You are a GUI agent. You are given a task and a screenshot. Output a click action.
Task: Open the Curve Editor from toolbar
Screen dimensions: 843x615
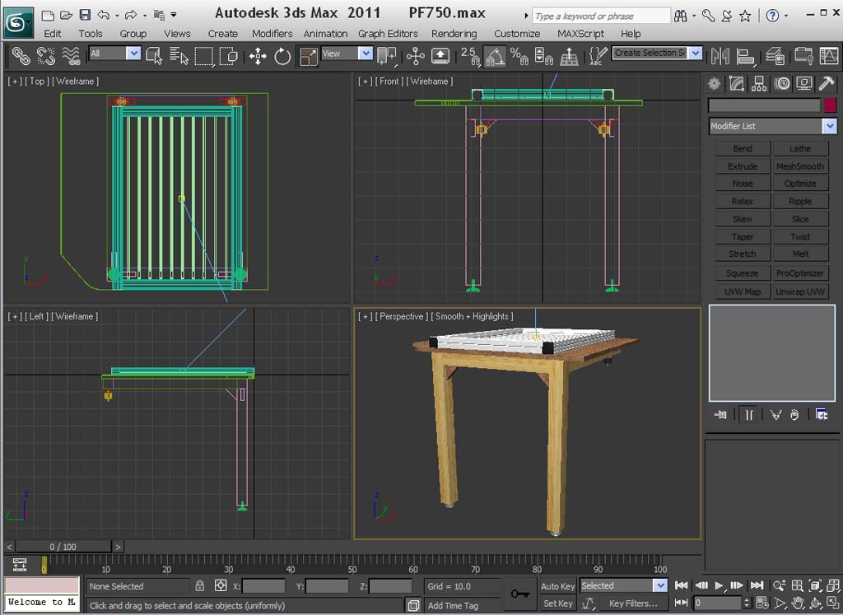(829, 55)
